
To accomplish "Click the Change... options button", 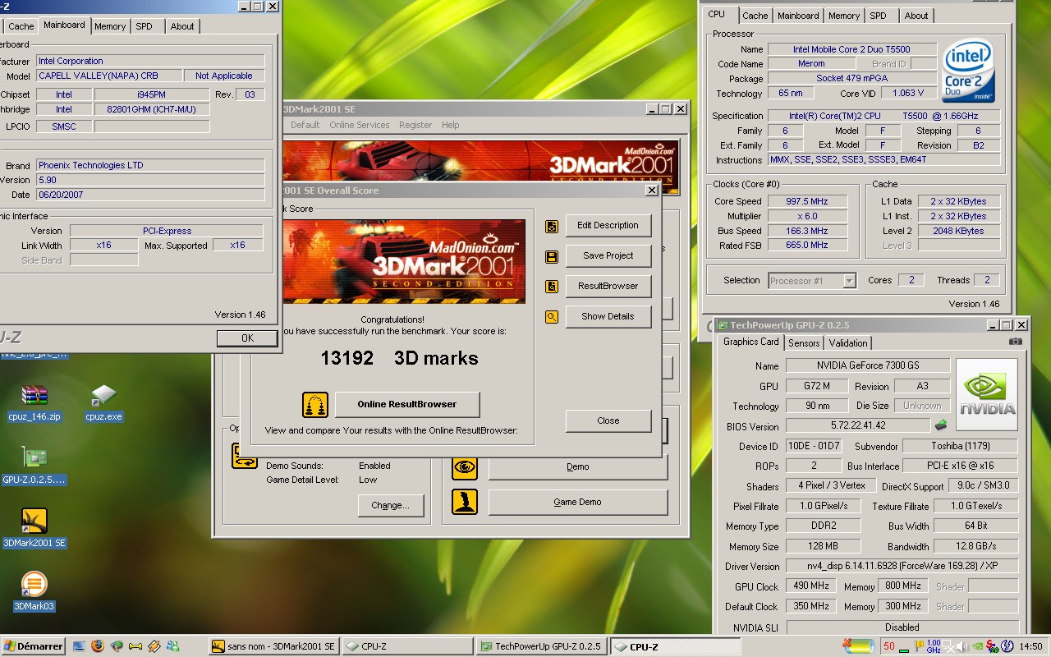I will click(390, 505).
